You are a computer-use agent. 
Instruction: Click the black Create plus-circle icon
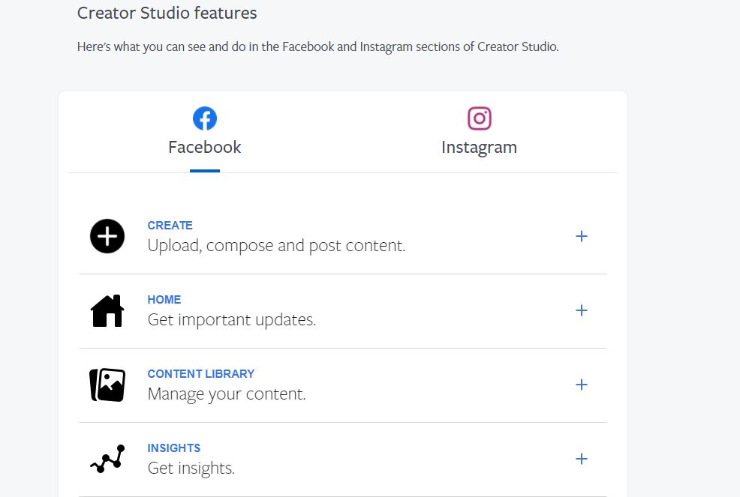pyautogui.click(x=107, y=236)
